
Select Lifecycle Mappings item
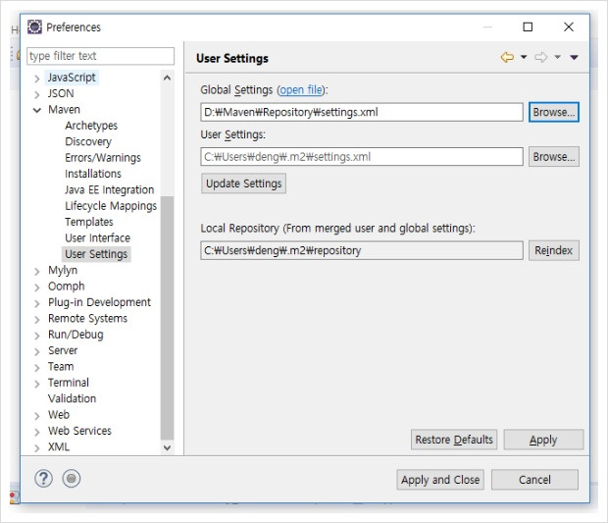coord(111,206)
